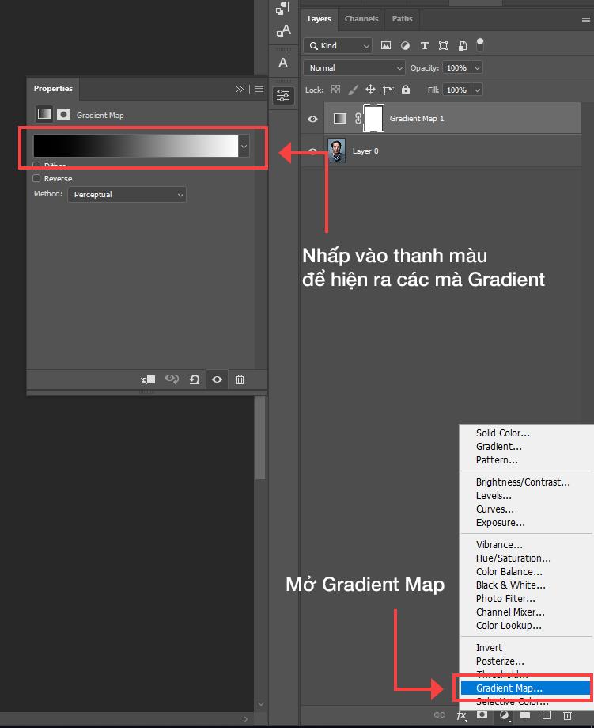Lock all layer attributes padlock icon
This screenshot has height=728, width=594.
pyautogui.click(x=406, y=90)
